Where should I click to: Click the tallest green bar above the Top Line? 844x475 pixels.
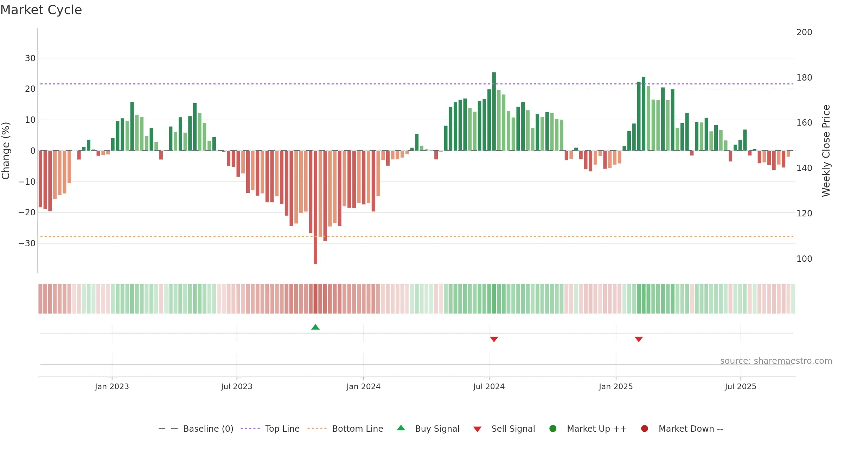tap(494, 112)
